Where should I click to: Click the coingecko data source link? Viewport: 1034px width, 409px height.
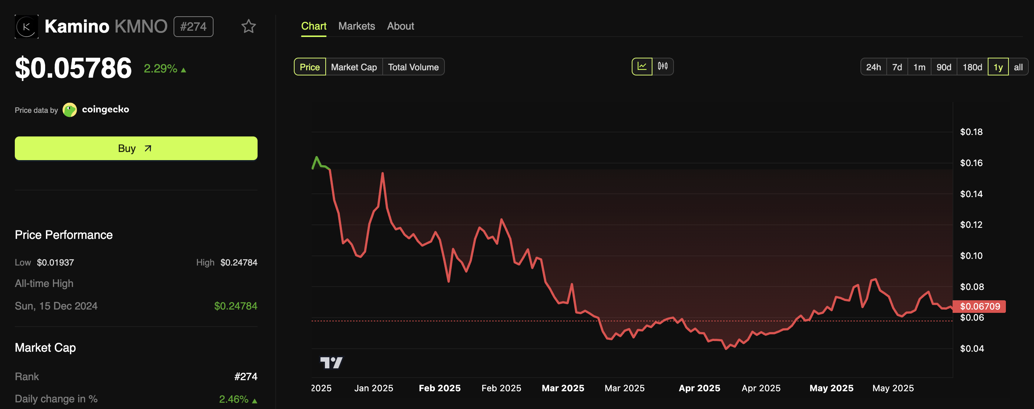[x=105, y=109]
